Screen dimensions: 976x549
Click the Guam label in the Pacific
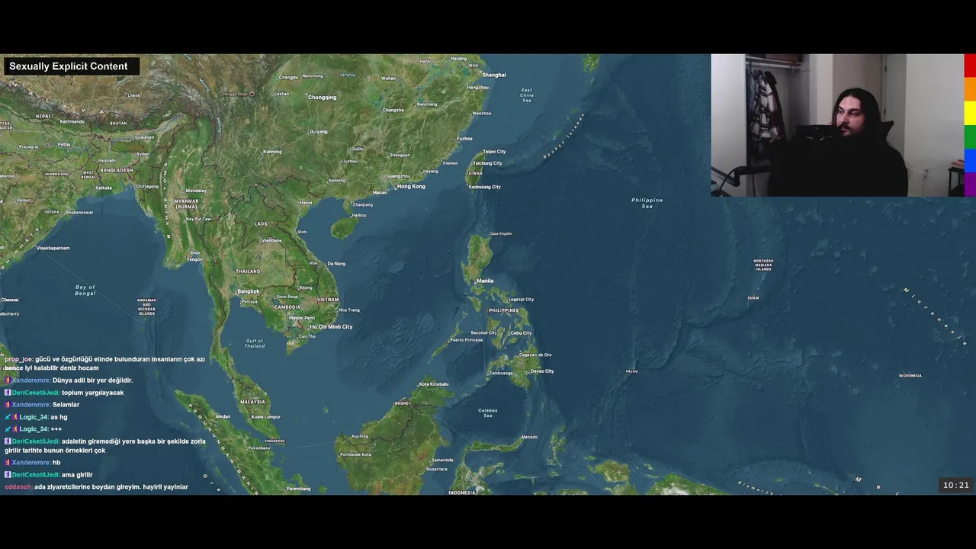[x=753, y=298]
